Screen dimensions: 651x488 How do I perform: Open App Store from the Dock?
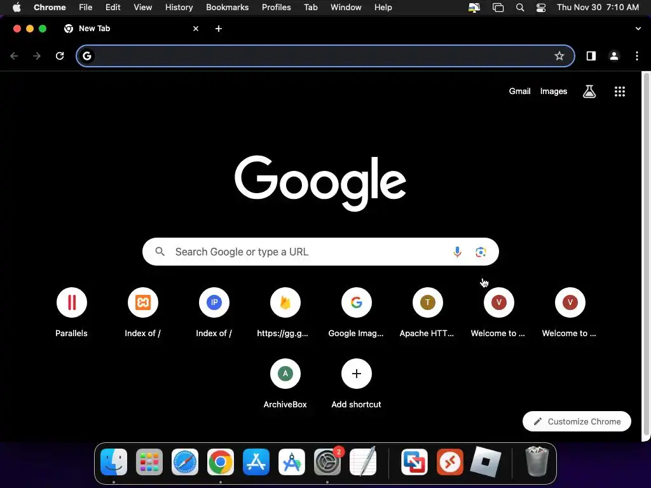point(256,462)
